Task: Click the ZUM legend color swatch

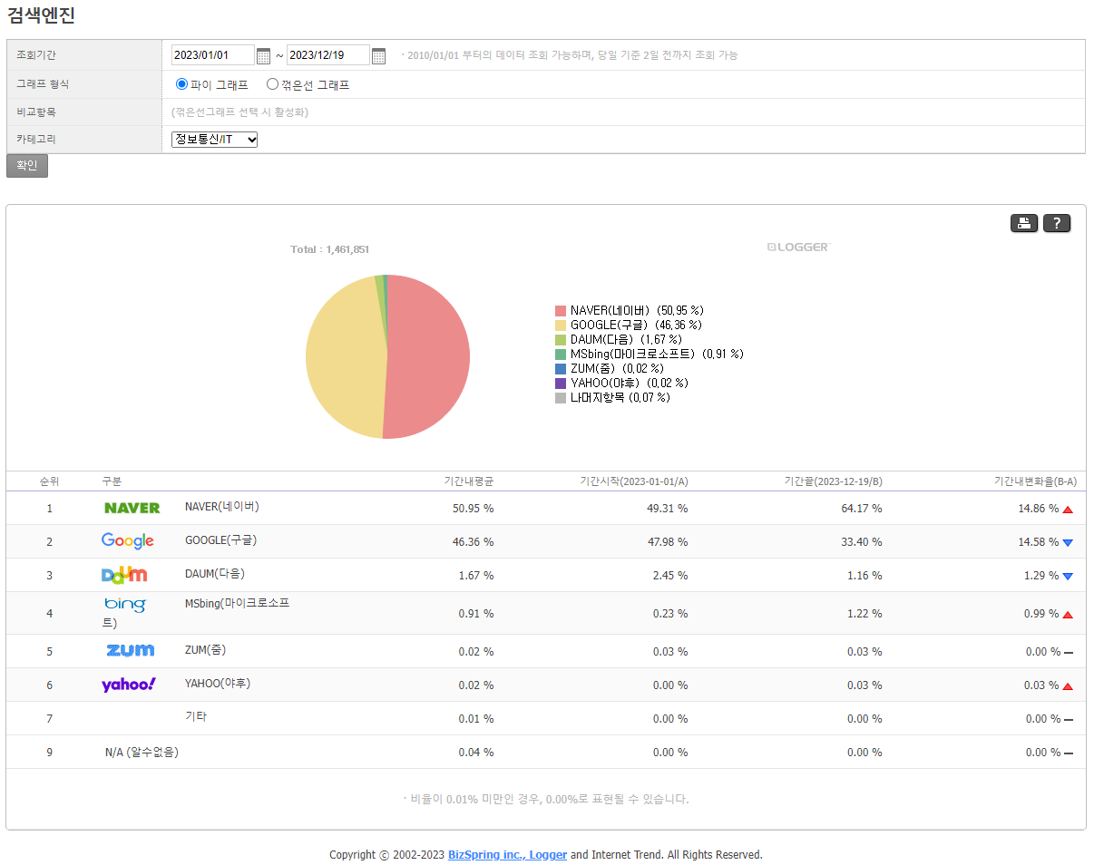Action: pyautogui.click(x=561, y=369)
